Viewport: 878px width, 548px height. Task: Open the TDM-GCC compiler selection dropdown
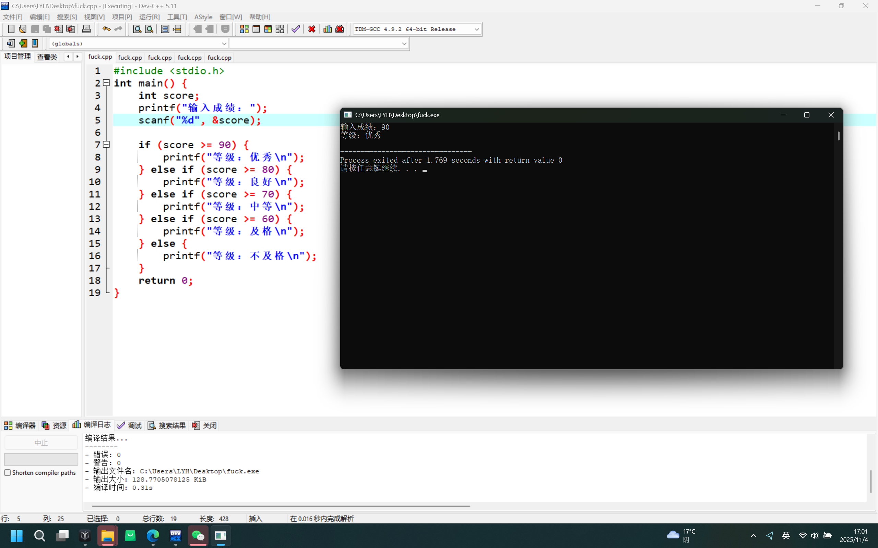click(x=476, y=29)
